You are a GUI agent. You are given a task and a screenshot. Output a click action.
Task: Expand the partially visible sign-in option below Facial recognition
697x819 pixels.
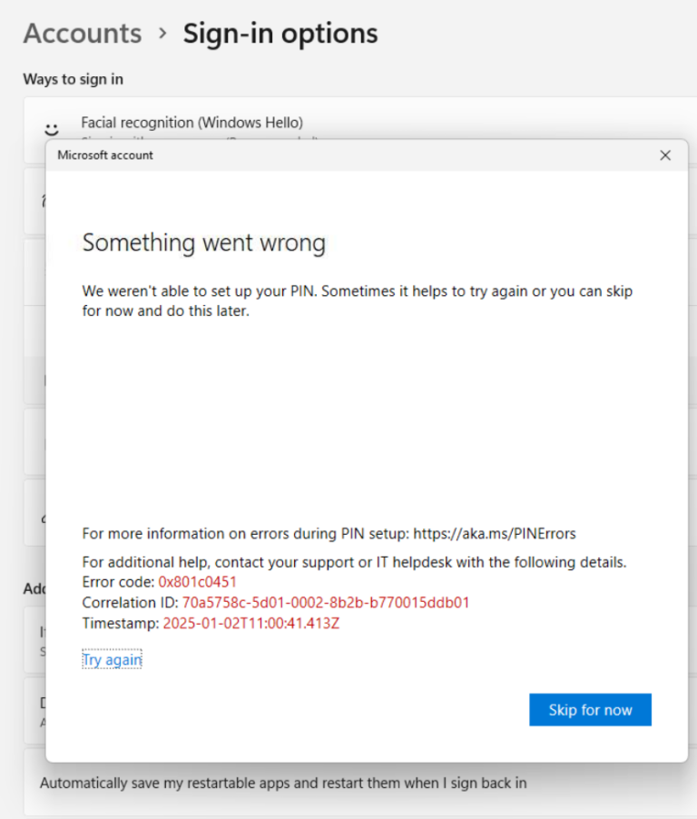click(x=32, y=200)
